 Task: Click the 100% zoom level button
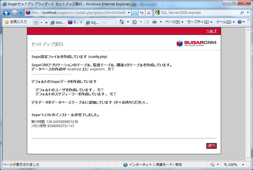(230, 165)
